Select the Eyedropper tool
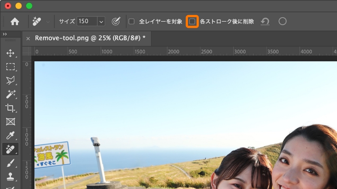Image resolution: width=337 pixels, height=189 pixels. point(10,135)
